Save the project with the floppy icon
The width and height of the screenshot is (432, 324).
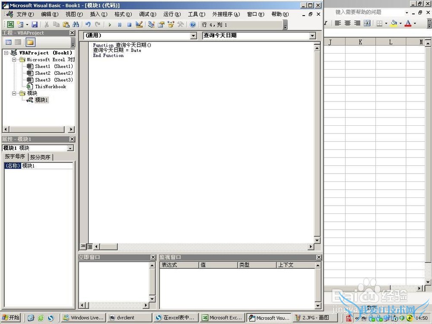(35, 25)
